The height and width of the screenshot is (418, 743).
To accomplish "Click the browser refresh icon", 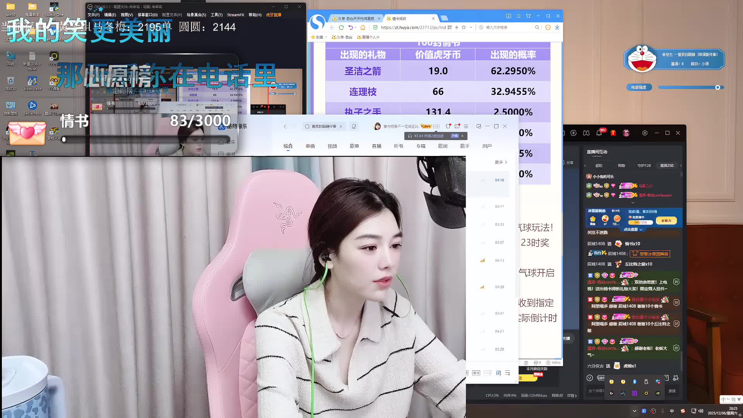I will tap(341, 27).
